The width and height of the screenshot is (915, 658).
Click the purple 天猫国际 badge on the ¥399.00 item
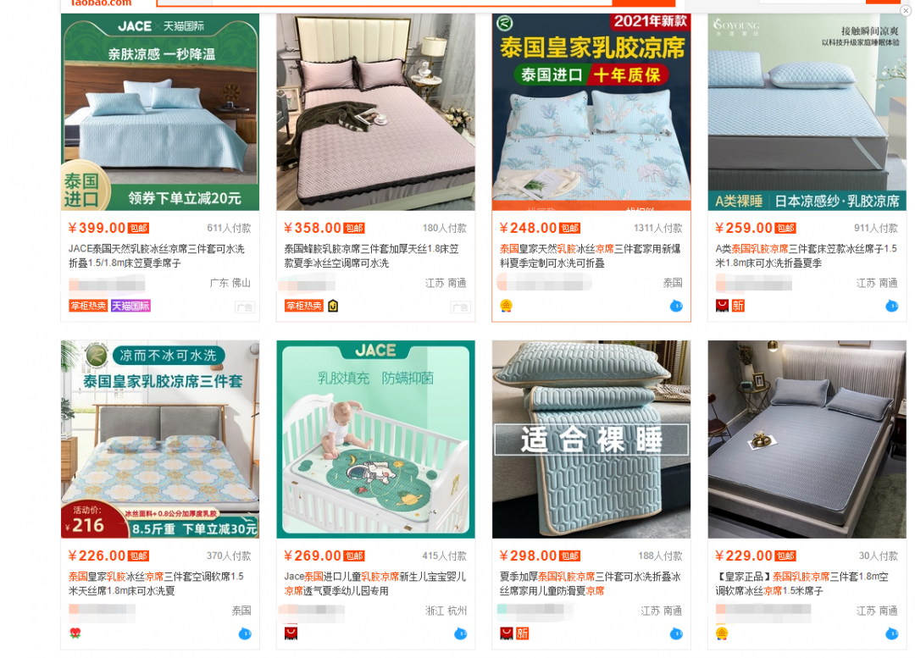point(130,306)
